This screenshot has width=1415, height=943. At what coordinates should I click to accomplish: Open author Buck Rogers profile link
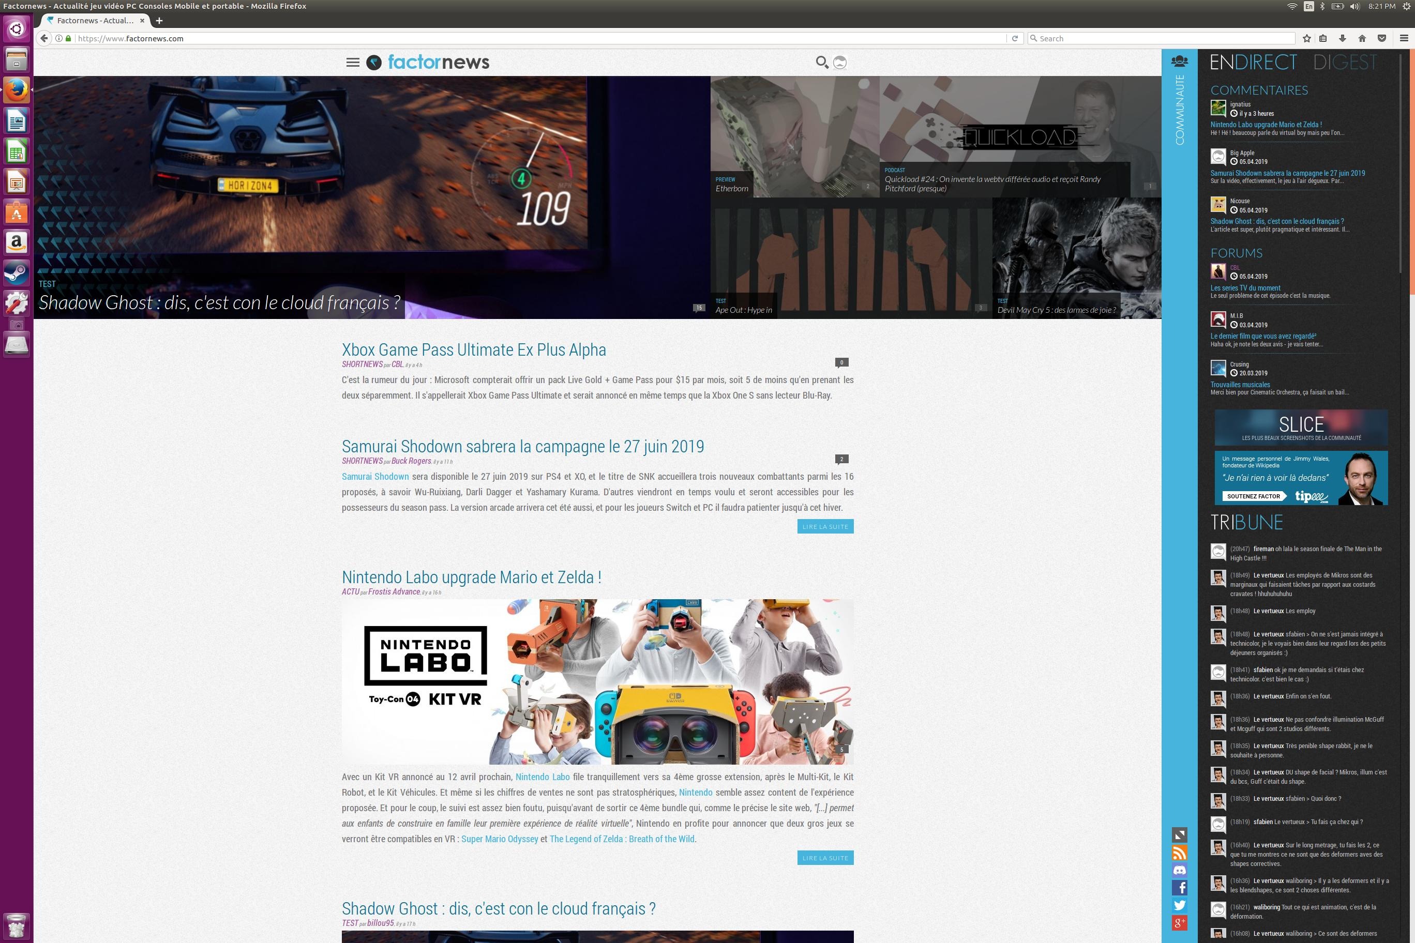(411, 461)
